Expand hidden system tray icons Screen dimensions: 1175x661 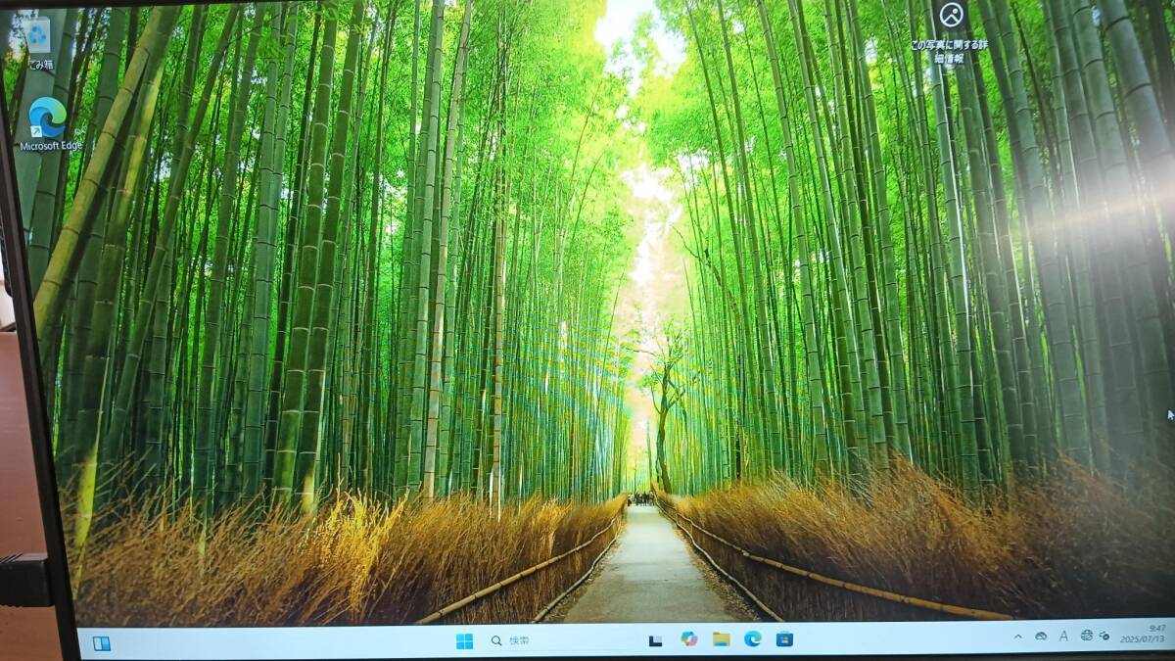point(1017,637)
